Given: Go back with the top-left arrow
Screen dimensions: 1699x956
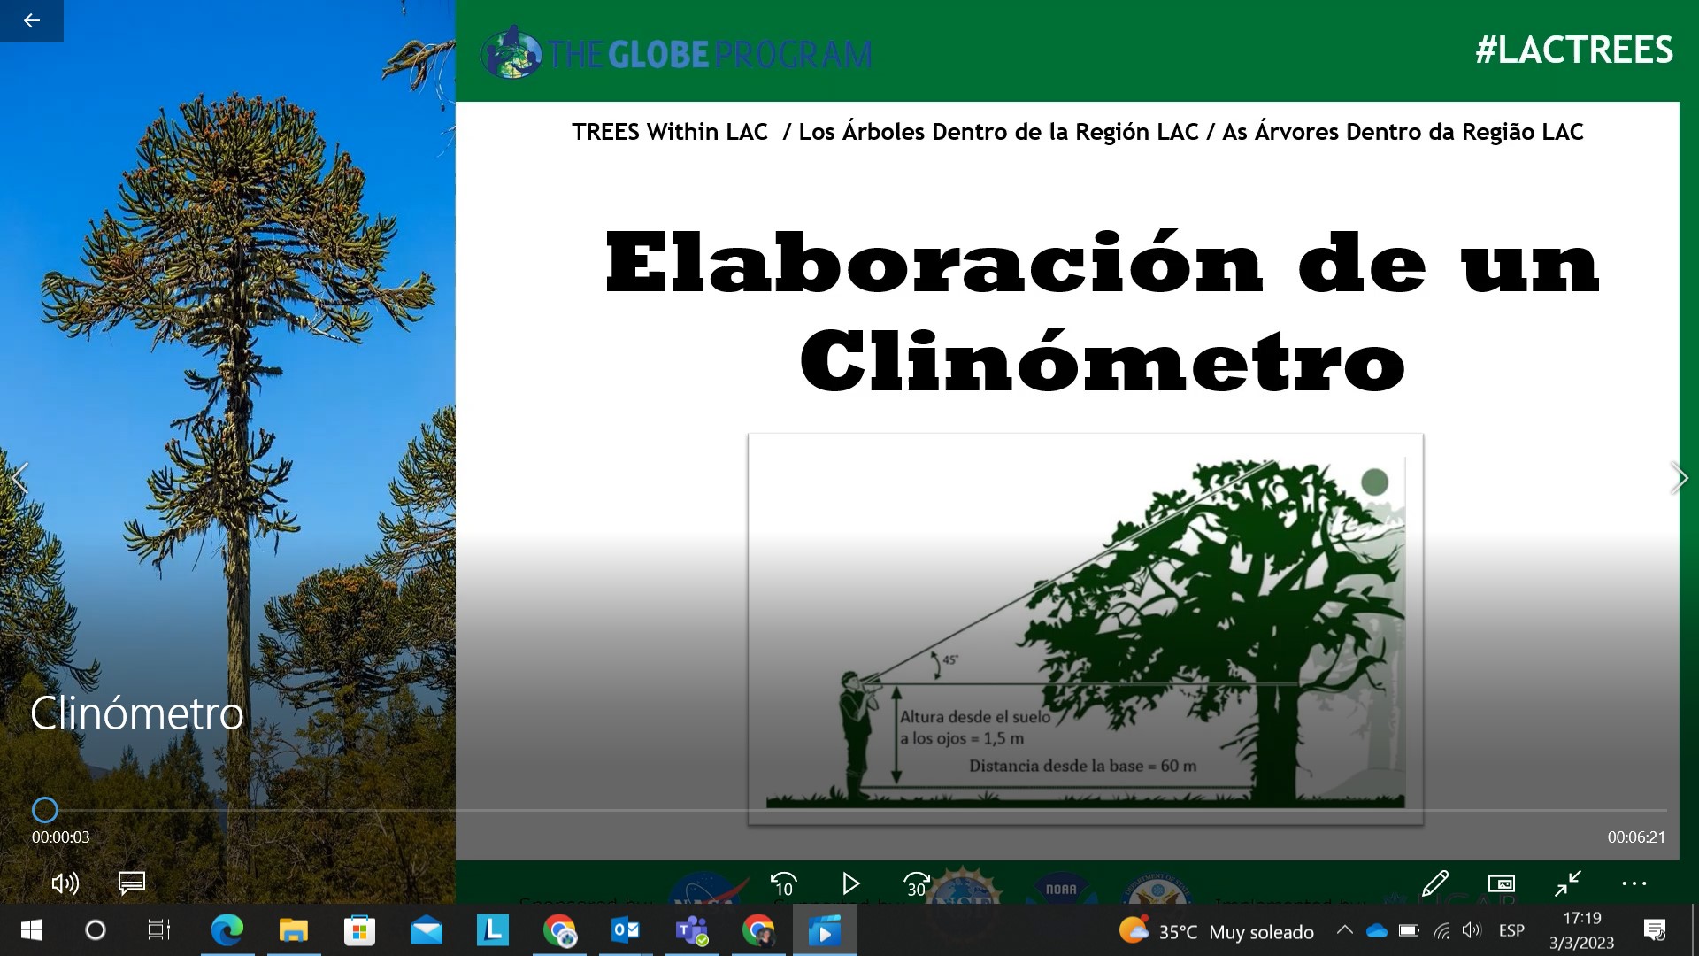Looking at the screenshot, I should tap(32, 20).
